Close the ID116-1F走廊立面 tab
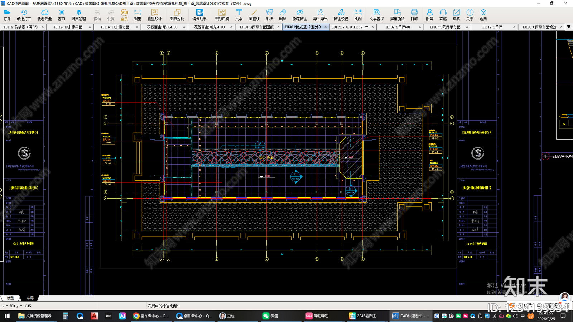 (137, 27)
